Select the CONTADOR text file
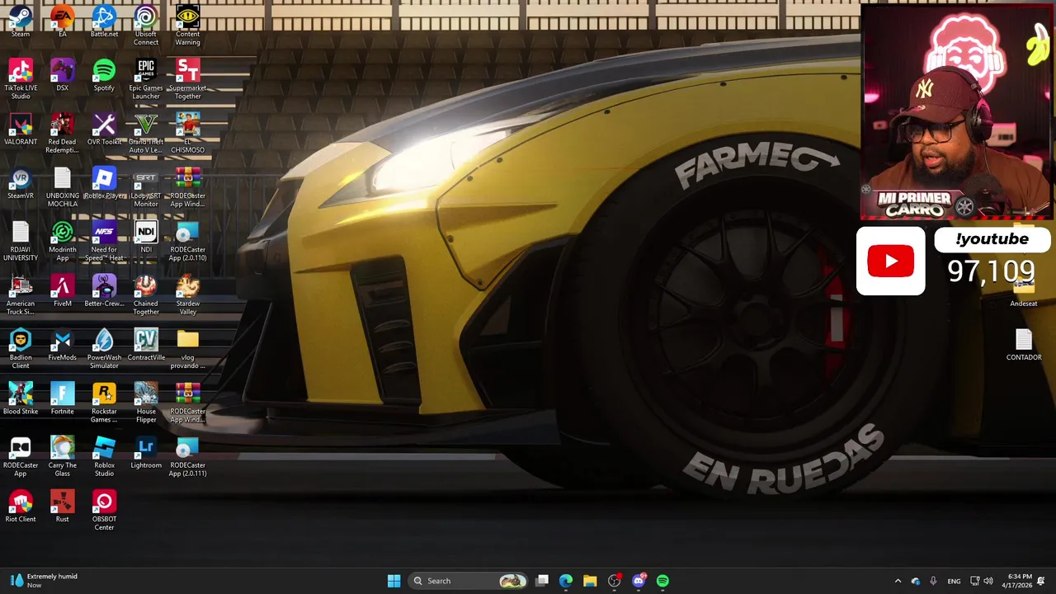The image size is (1056, 594). (x=1024, y=344)
